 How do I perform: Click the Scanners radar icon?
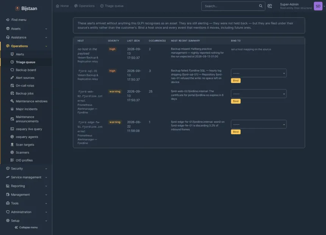(12, 152)
